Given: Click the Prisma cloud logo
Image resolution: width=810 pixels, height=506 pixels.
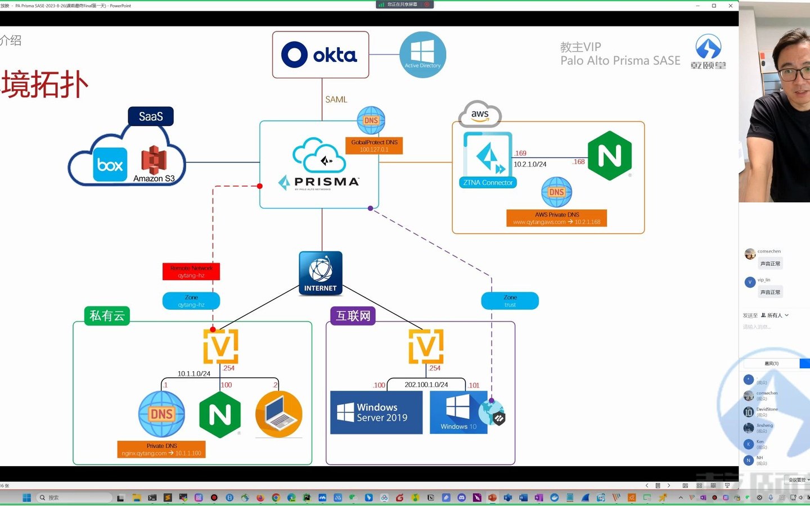Looking at the screenshot, I should (x=319, y=156).
